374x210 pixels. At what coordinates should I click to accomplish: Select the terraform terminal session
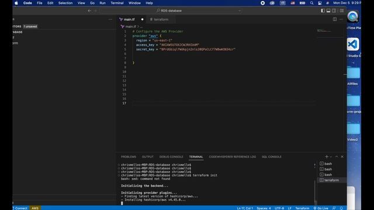tap(331, 180)
